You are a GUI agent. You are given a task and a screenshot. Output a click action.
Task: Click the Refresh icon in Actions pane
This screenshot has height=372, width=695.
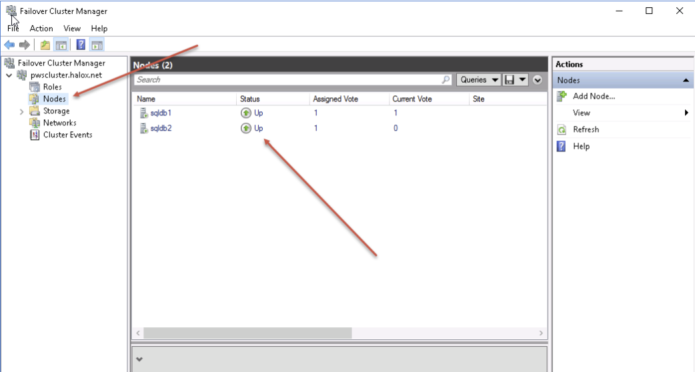coord(562,129)
